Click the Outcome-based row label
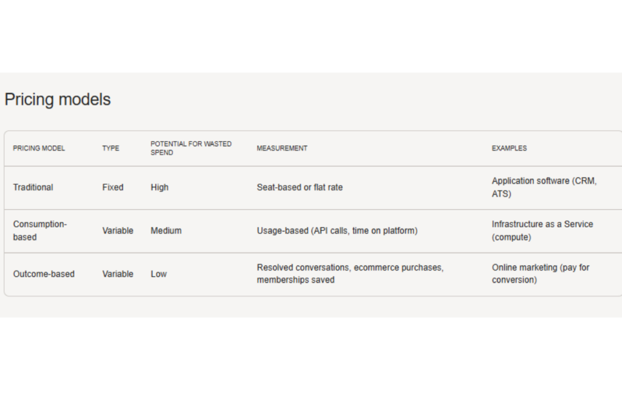 click(x=44, y=274)
